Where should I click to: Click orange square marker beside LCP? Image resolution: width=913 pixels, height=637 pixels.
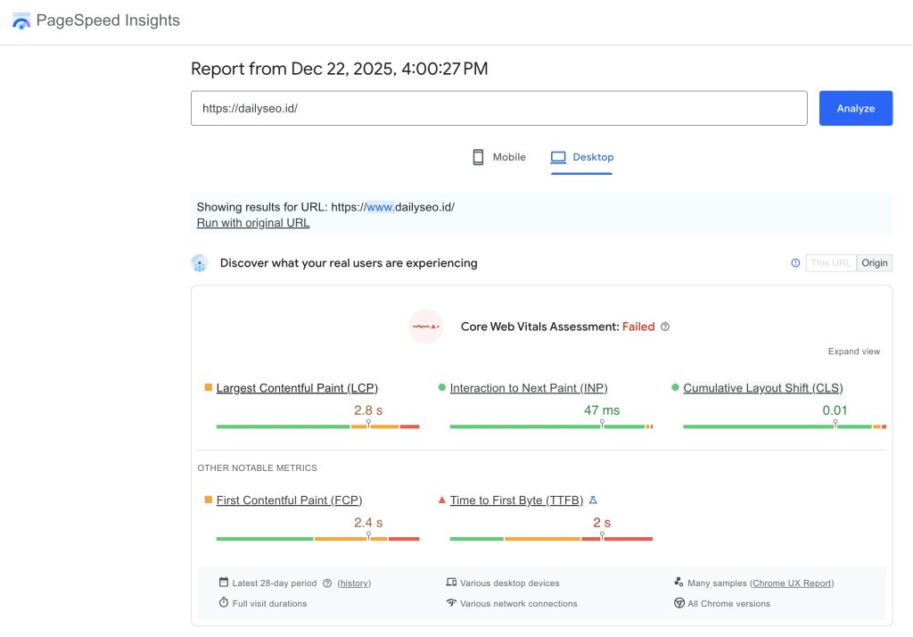pos(209,387)
